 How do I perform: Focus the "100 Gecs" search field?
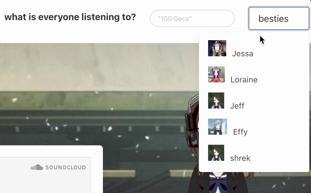(192, 18)
